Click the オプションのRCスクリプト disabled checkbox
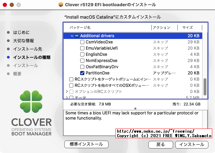 (x=71, y=92)
